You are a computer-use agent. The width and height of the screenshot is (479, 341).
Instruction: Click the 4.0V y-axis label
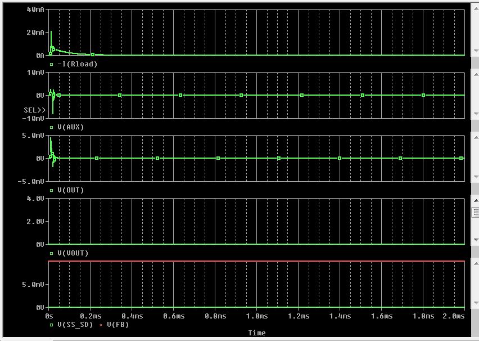tap(35, 199)
